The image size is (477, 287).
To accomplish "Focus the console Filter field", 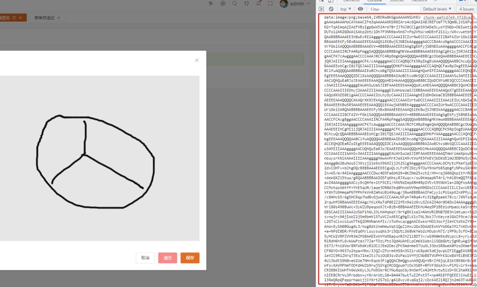I will 394,9.
